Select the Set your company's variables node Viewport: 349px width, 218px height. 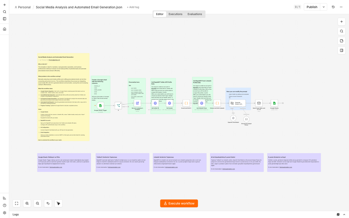pyautogui.click(x=137, y=103)
